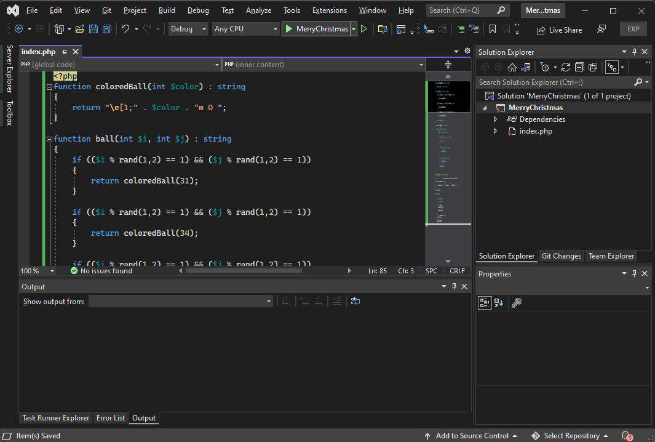Click Add to Source Control

point(471,436)
